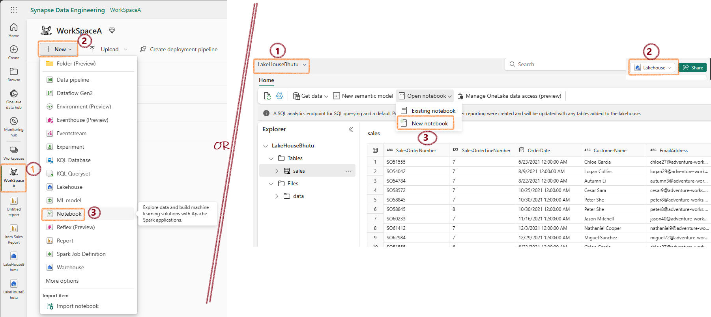Choose Eventstream from New menu
Image resolution: width=711 pixels, height=317 pixels.
click(88, 133)
